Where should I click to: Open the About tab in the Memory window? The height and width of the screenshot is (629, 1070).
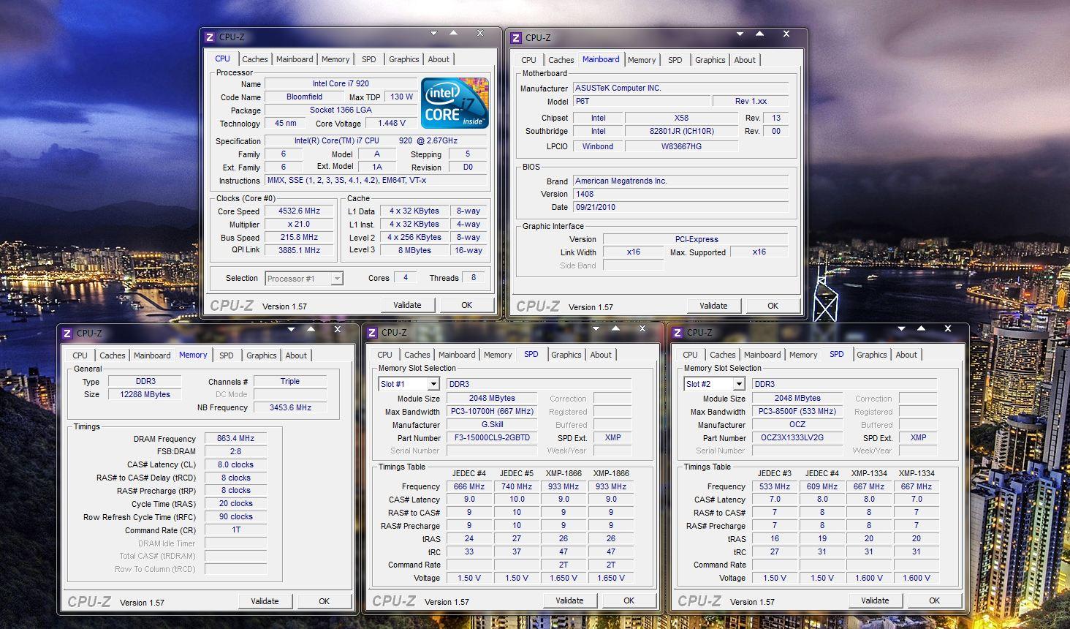(296, 355)
